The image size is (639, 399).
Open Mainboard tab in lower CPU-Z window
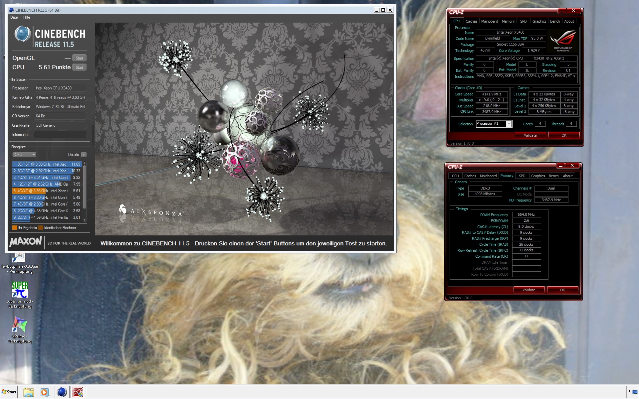point(488,176)
